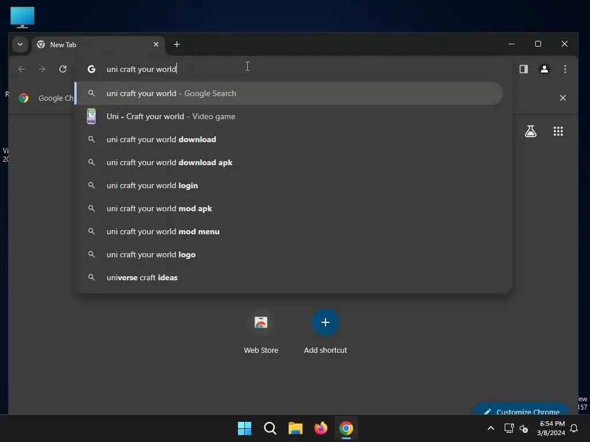Open File Explorer from taskbar

[x=296, y=428]
